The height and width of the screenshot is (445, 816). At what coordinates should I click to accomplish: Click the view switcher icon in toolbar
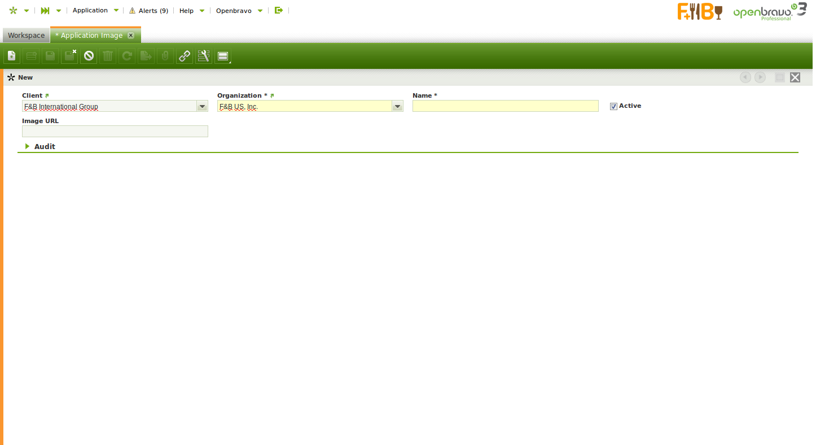point(223,56)
